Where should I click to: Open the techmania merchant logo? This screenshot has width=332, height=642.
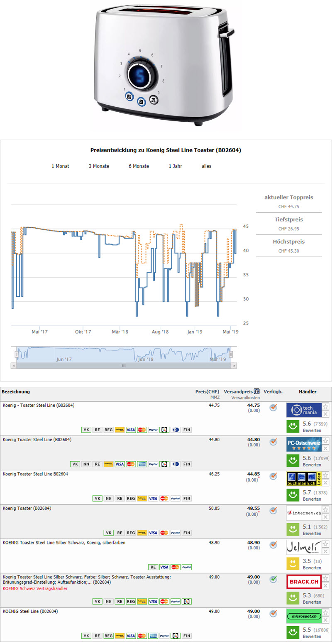(304, 410)
